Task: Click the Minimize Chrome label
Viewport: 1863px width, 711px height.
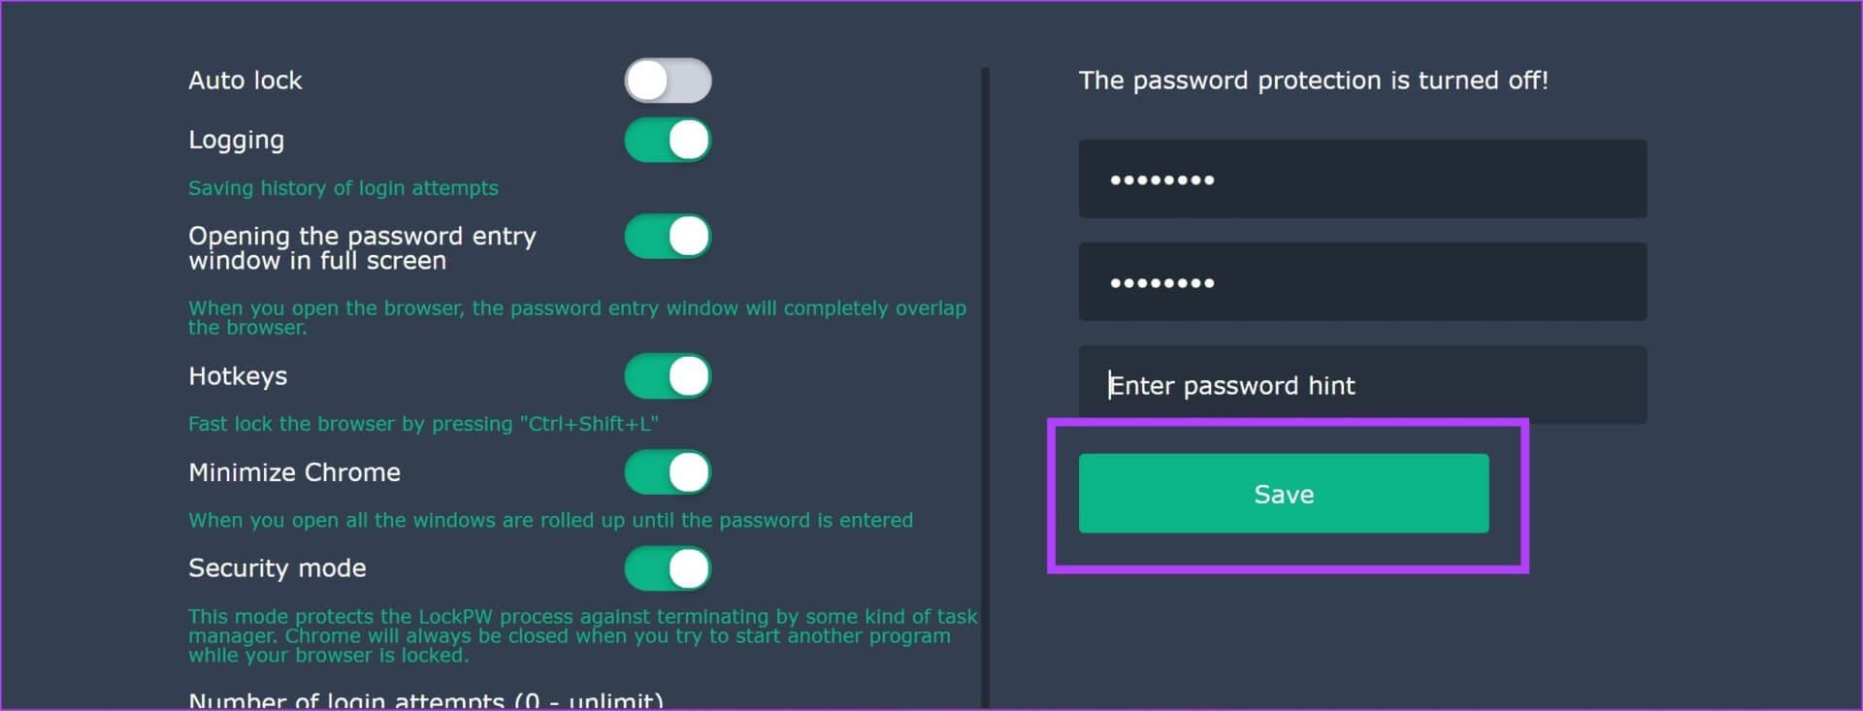Action: 294,472
